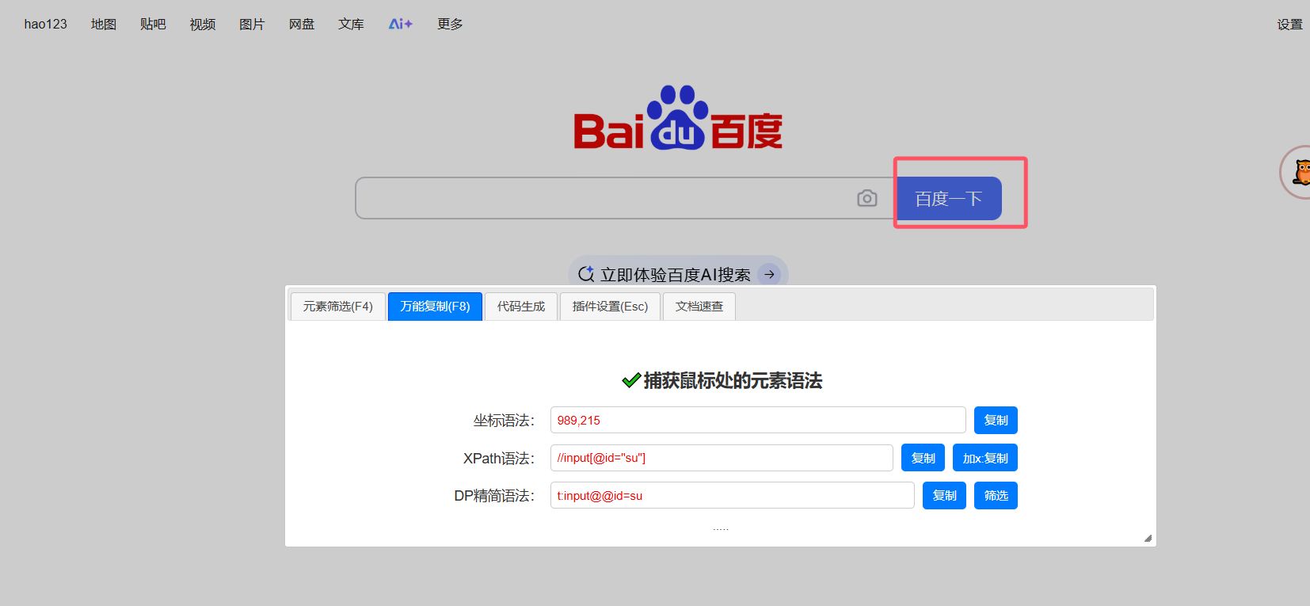Viewport: 1310px width, 606px height.
Task: Click the arrow icon beside 立即体验百度AI搜索
Action: click(769, 274)
